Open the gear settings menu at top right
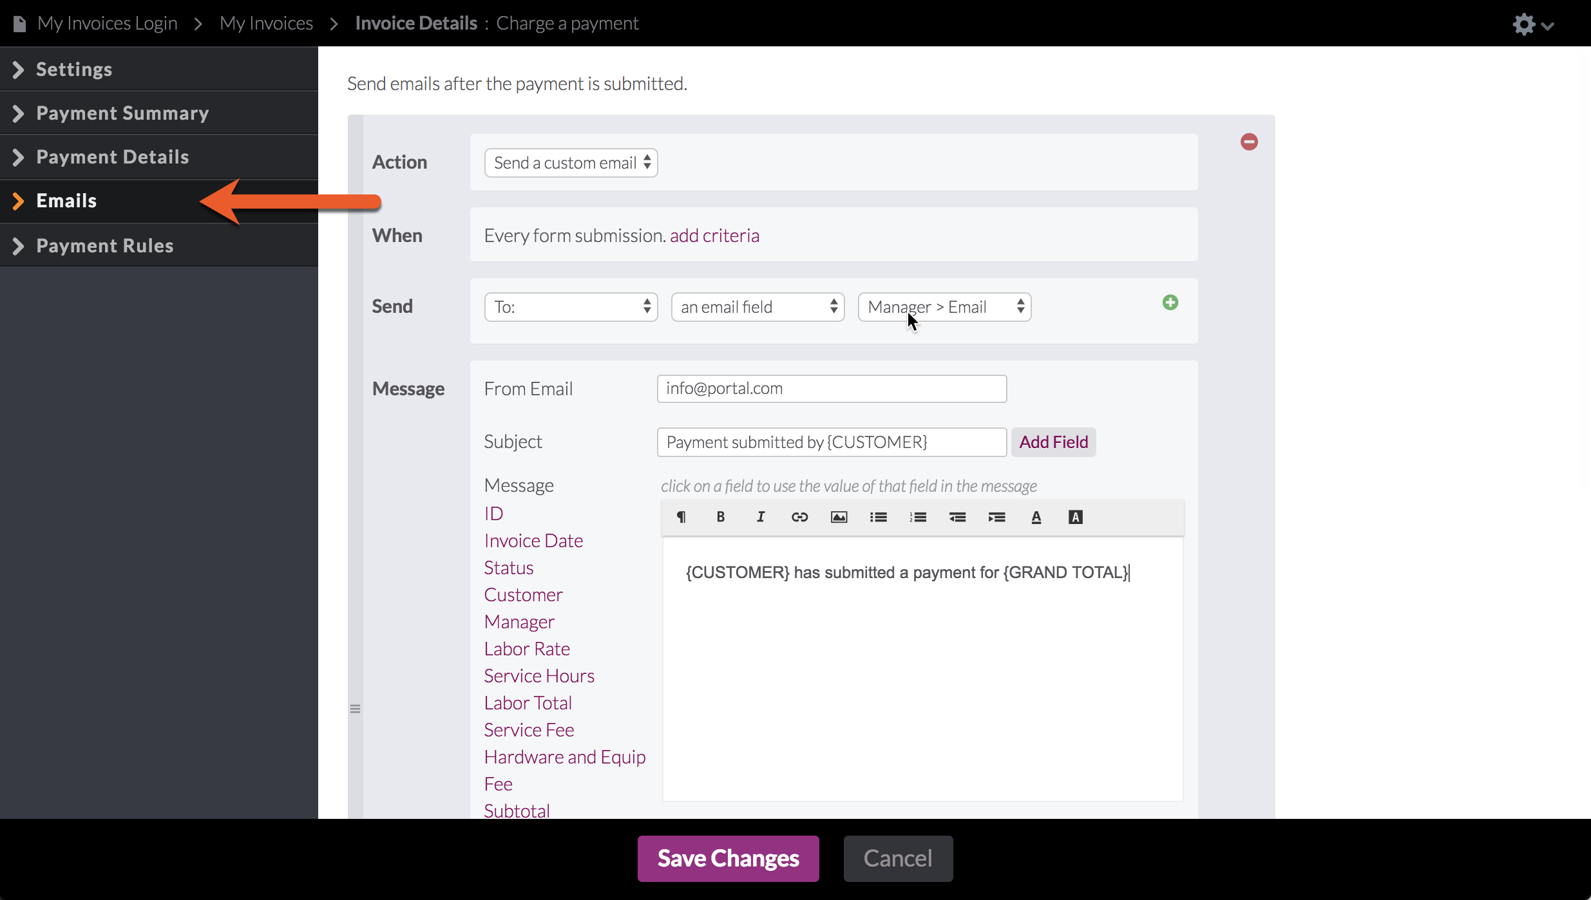 pyautogui.click(x=1532, y=24)
